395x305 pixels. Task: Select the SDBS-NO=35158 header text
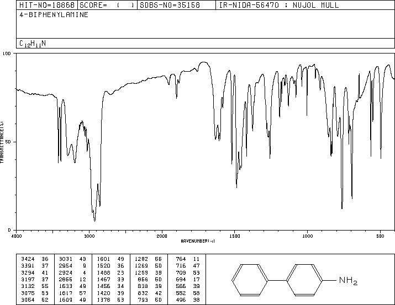(170, 5)
